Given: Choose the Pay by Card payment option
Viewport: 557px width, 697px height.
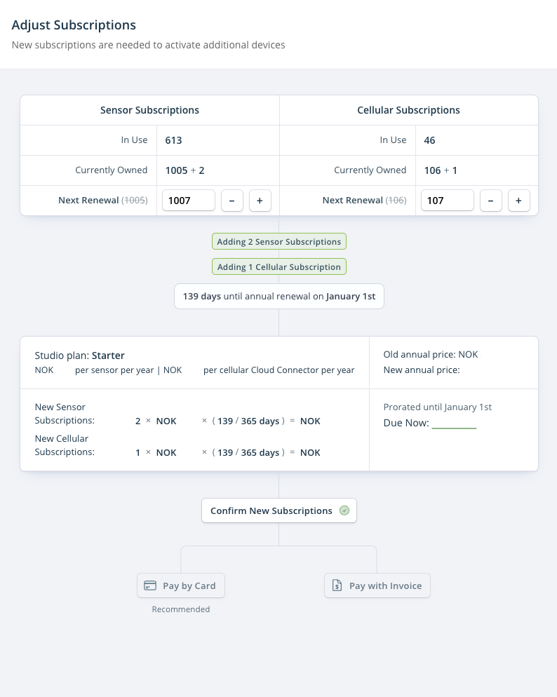Looking at the screenshot, I should (180, 585).
